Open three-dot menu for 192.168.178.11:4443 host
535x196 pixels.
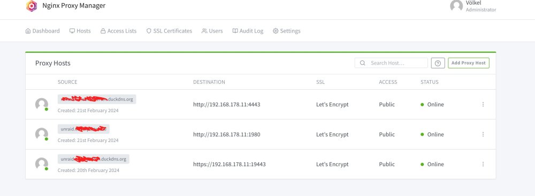click(483, 104)
